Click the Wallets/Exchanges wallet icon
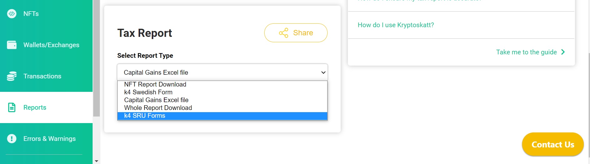Viewport: 590px width, 164px height. pos(12,45)
